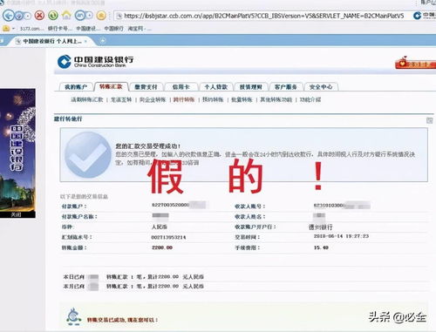Click the 中国建设银行 banner ad on the left
The width and height of the screenshot is (436, 332).
(x=17, y=150)
